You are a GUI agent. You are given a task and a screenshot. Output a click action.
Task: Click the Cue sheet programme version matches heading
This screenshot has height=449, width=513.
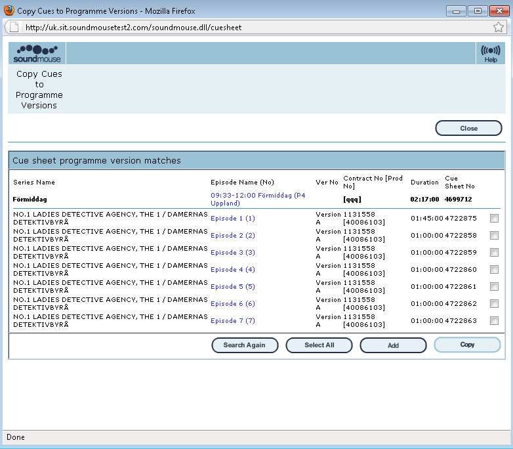pos(96,160)
